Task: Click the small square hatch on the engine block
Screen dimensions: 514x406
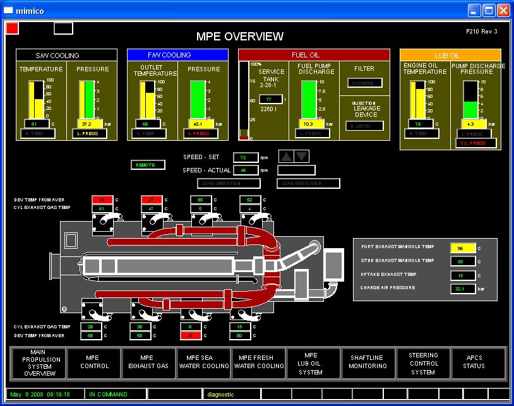Action: [x=71, y=241]
